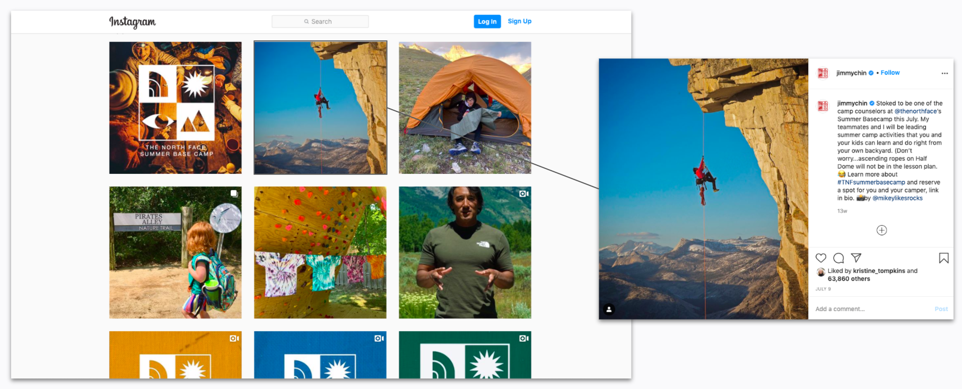The width and height of the screenshot is (962, 389).
Task: Open the @mikeylikesrocks mention
Action: [897, 198]
